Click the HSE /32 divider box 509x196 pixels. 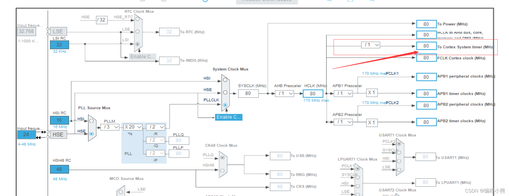click(x=102, y=20)
